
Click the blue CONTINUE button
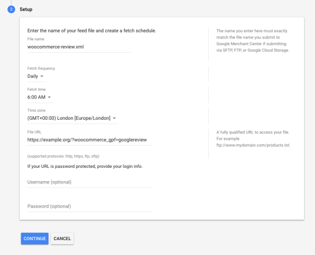tap(35, 238)
